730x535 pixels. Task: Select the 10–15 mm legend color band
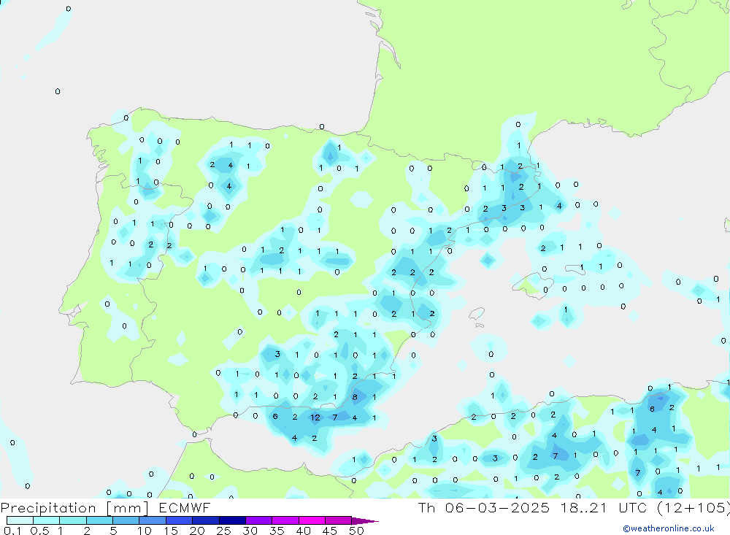point(153,520)
